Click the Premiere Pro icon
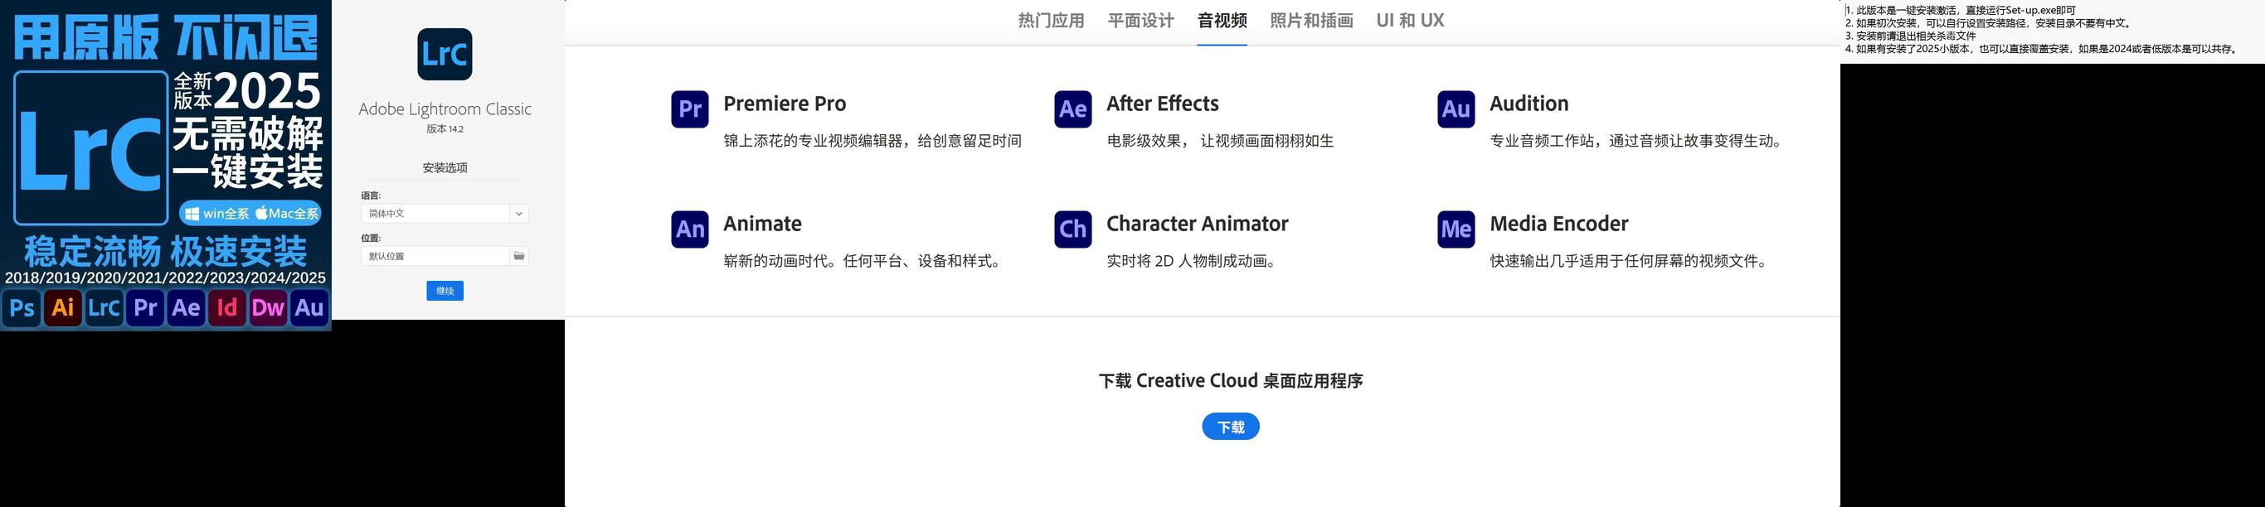 [689, 109]
